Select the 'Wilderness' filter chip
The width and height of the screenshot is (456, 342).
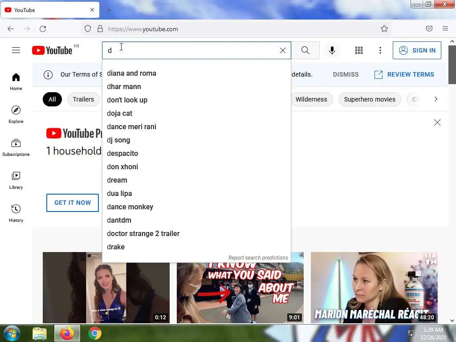pyautogui.click(x=311, y=99)
